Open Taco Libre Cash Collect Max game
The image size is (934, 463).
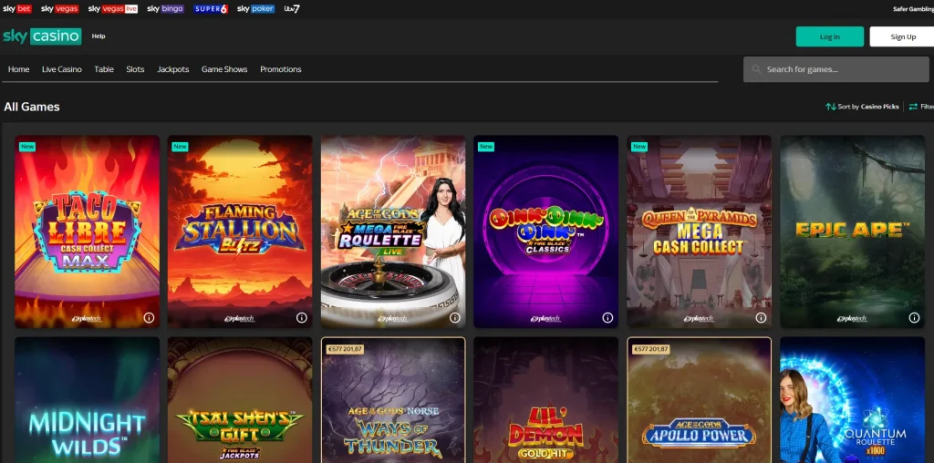[x=87, y=231]
